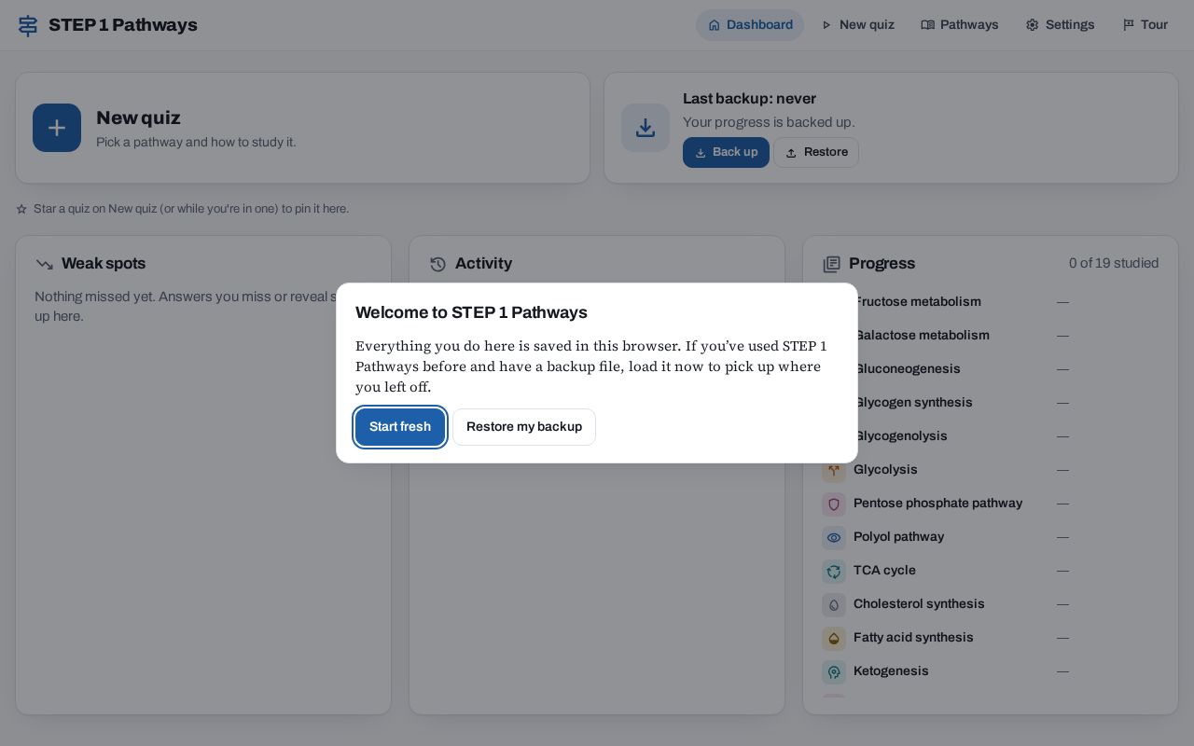Go to New quiz in the top navigation
The height and width of the screenshot is (746, 1194).
point(857,25)
